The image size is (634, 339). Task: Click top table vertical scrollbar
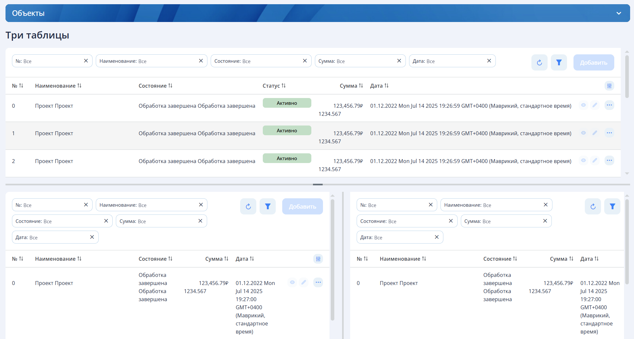coord(627,76)
